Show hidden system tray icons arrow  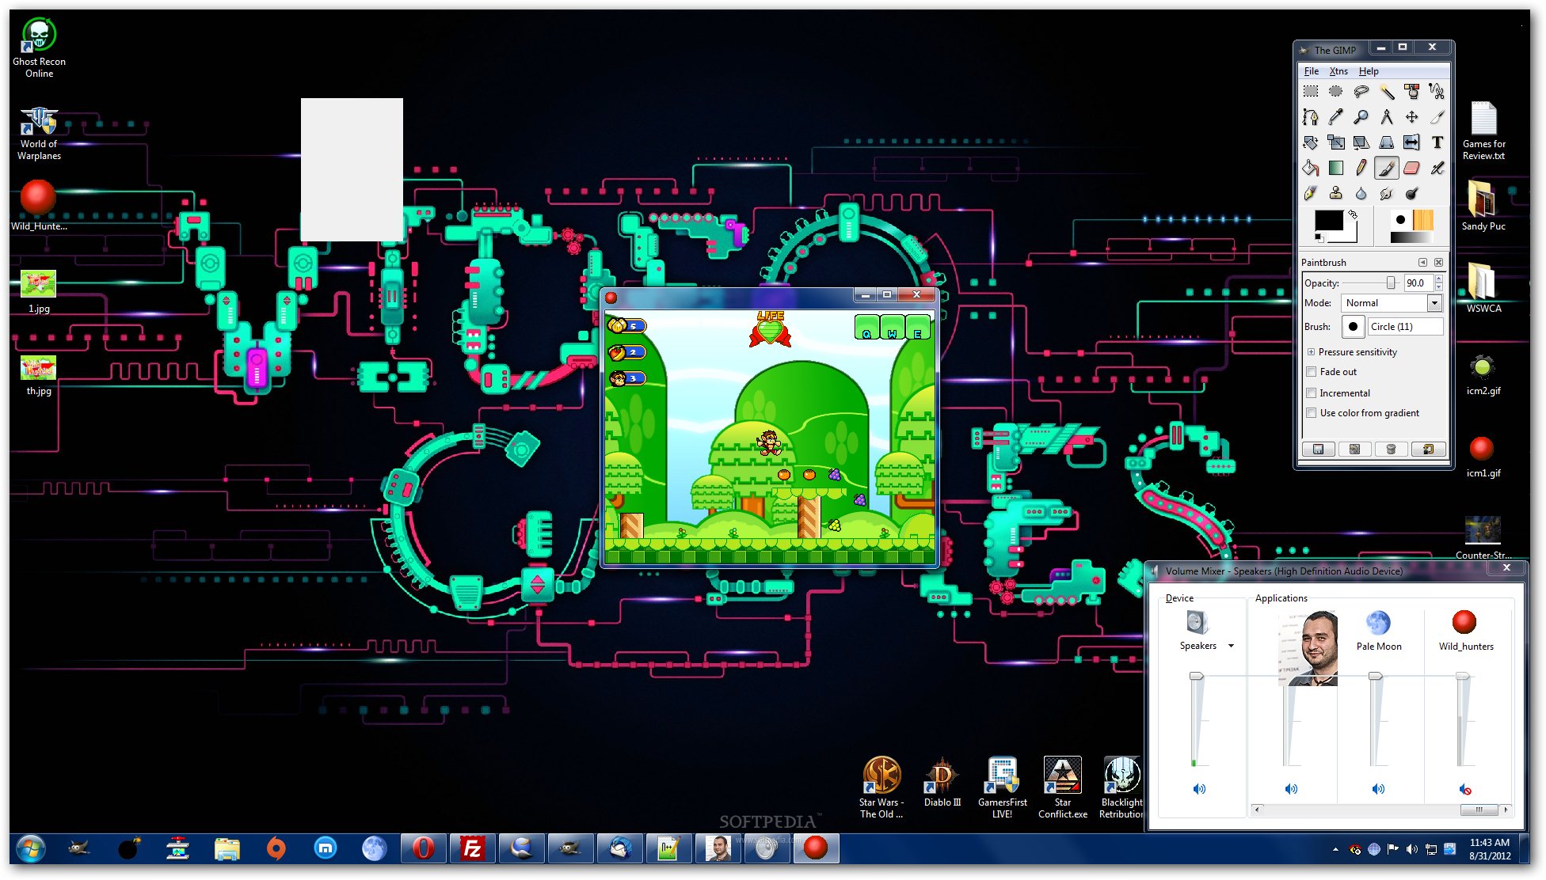pos(1335,849)
